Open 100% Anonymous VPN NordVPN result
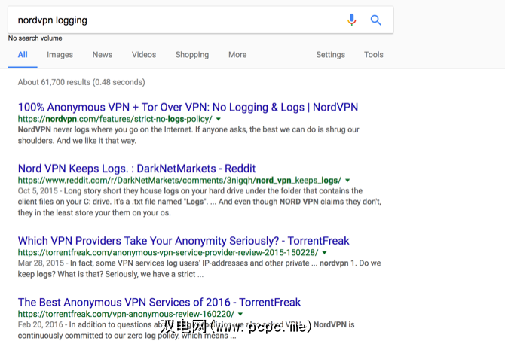 pos(188,107)
